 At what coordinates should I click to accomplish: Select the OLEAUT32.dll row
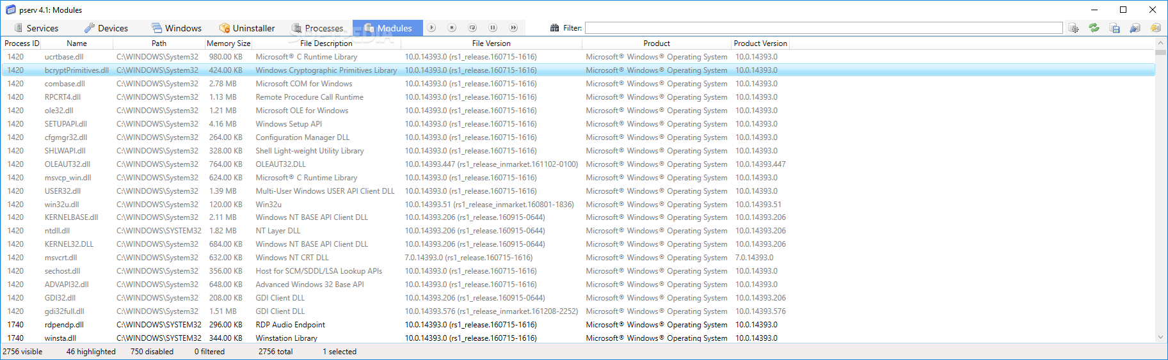tap(579, 164)
